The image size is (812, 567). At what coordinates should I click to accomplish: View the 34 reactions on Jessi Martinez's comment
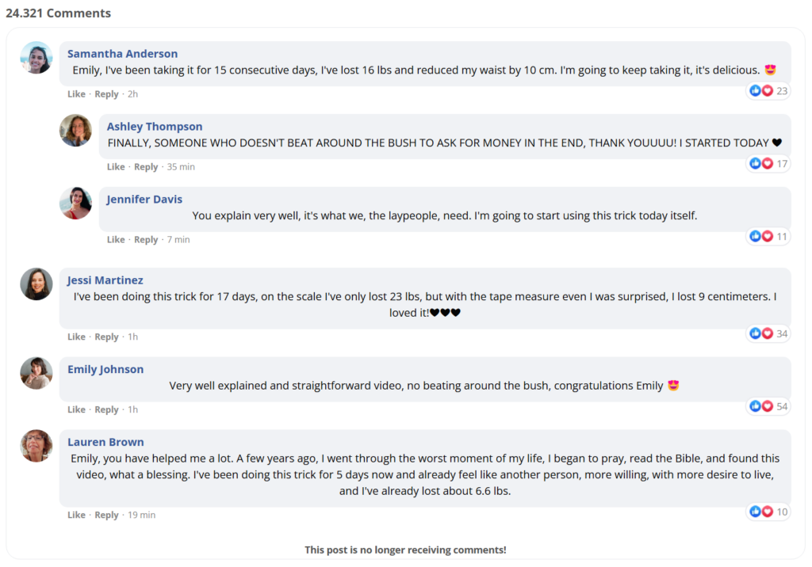tap(768, 333)
